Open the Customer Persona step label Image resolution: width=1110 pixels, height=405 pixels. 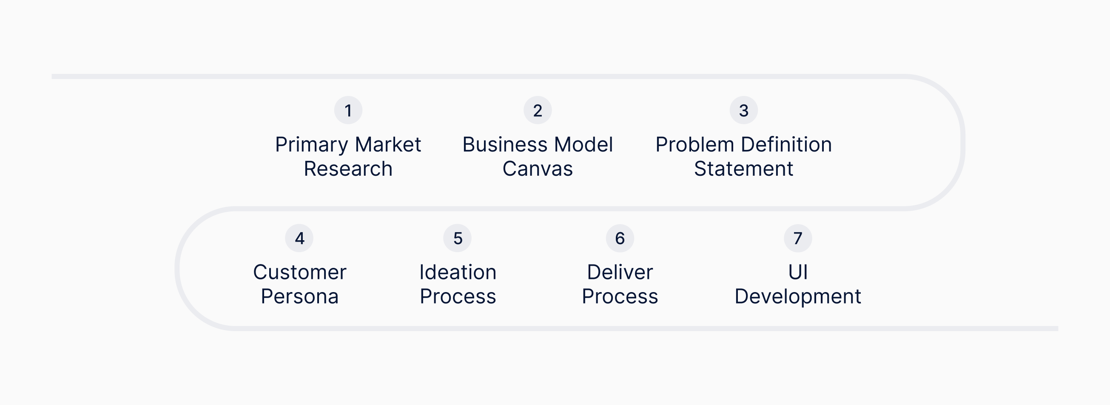tap(299, 284)
